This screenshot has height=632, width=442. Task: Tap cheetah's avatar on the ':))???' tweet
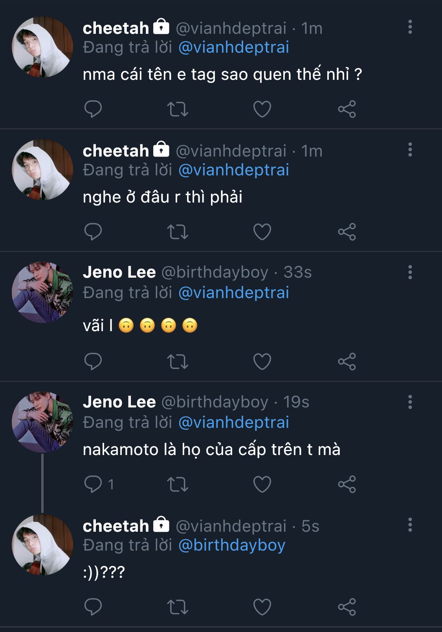[42, 545]
